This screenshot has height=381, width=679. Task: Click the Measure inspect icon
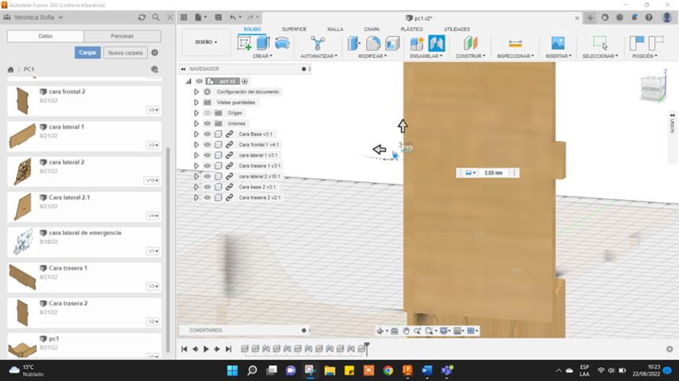[x=515, y=44]
